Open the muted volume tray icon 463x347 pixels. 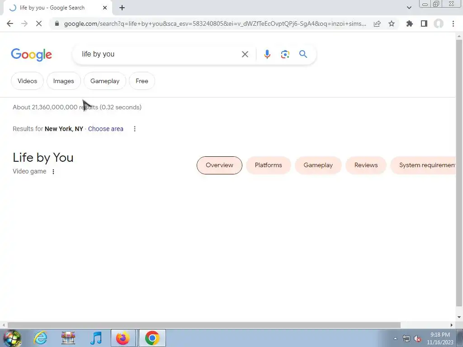(x=417, y=339)
